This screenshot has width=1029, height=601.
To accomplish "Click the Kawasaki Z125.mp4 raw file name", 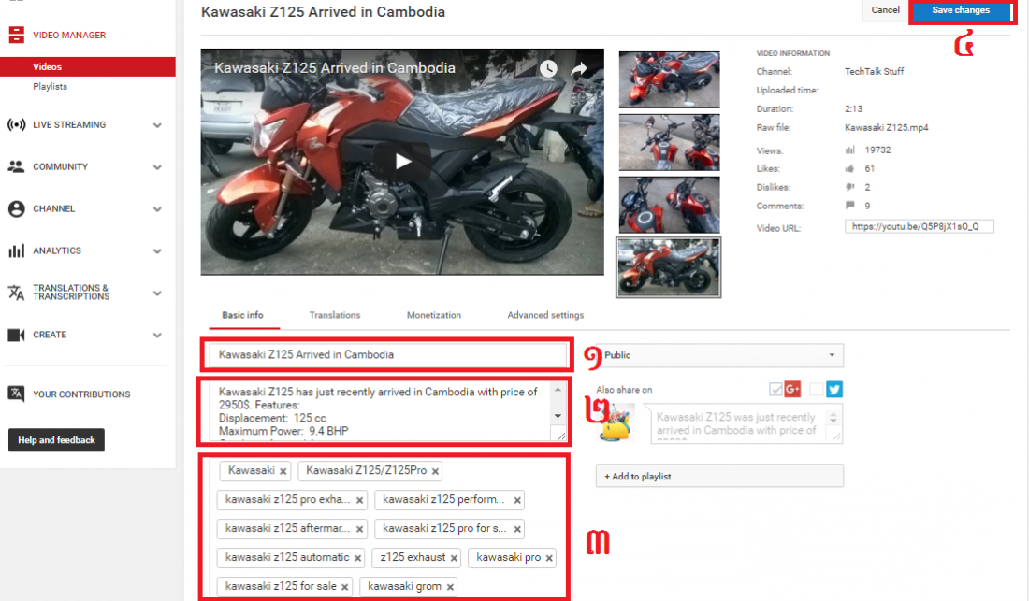I will (x=887, y=128).
